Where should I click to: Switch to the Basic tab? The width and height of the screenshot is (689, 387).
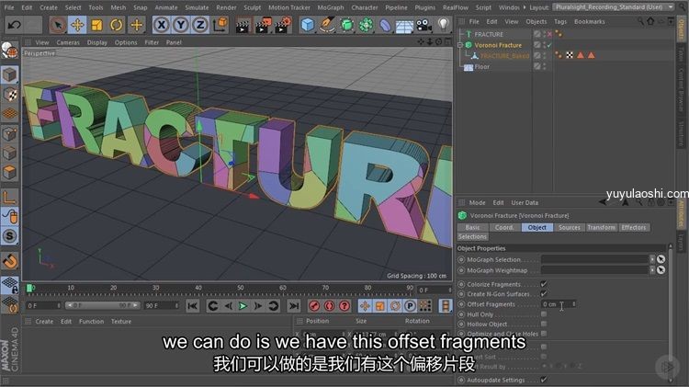pyautogui.click(x=472, y=227)
